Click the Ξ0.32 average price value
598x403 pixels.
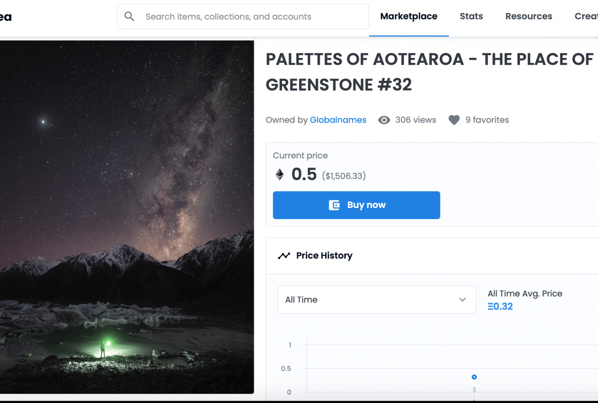click(x=500, y=306)
